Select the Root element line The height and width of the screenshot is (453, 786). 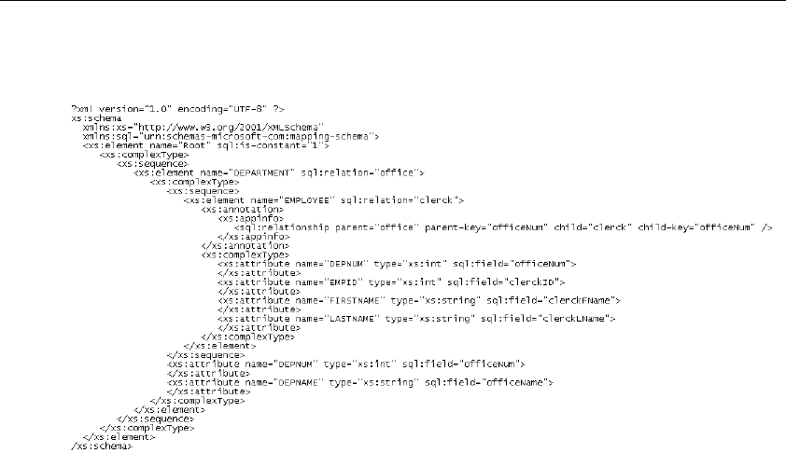coord(206,145)
